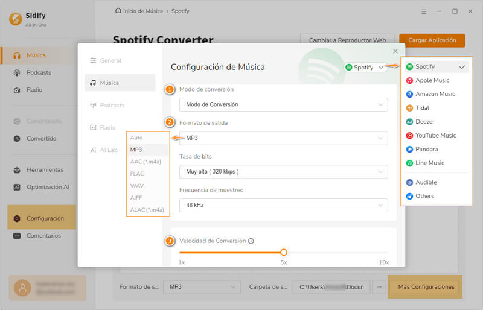Screen dimensions: 483x310
Task: Open the Convertido history page
Action: pos(41,139)
